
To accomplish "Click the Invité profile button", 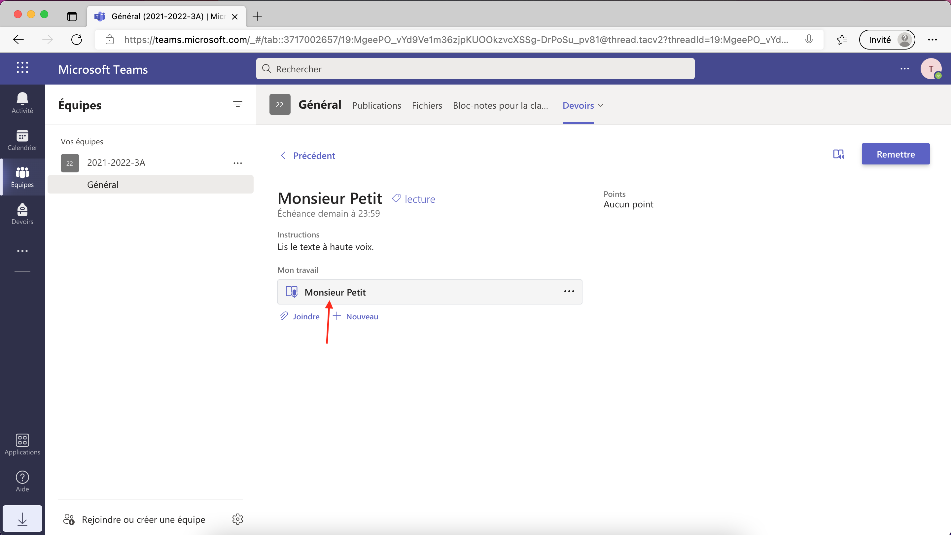I will [x=887, y=40].
